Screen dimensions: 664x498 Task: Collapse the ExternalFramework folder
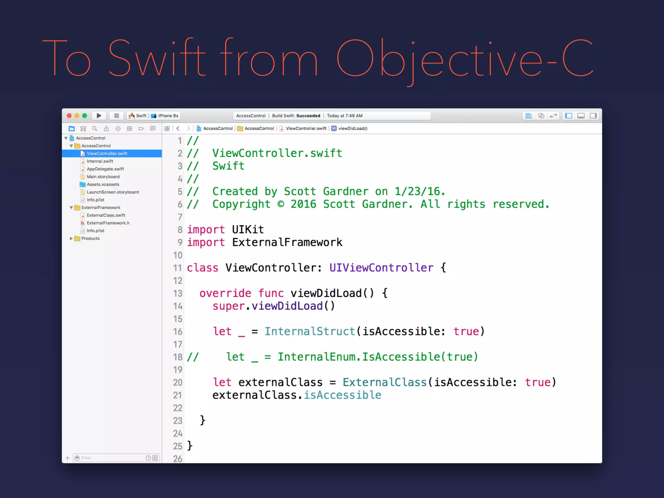pos(71,207)
